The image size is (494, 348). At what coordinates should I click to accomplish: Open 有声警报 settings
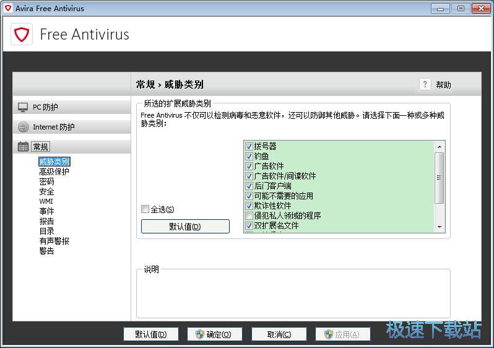pos(54,241)
